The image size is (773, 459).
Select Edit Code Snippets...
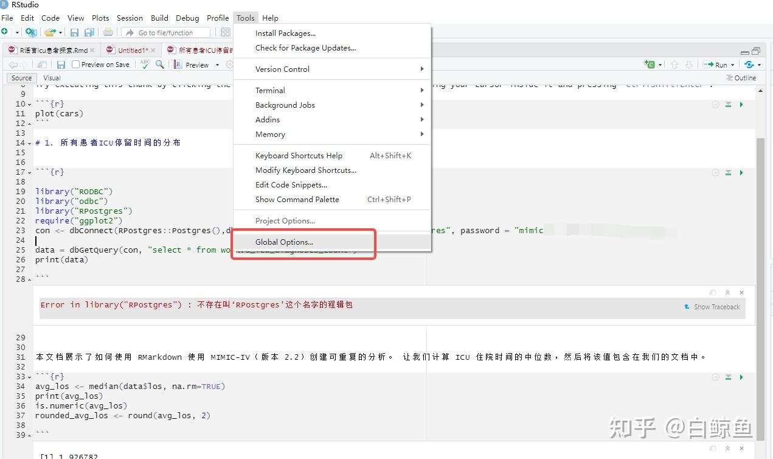(332, 184)
